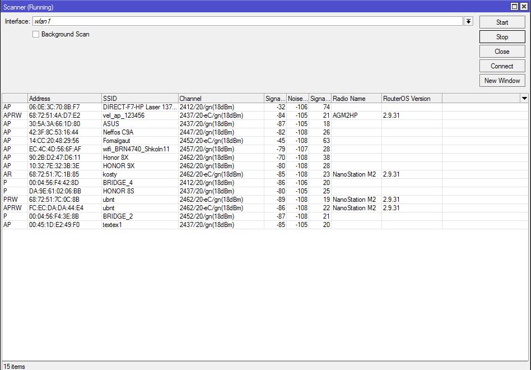Open scanner in New Window

[502, 81]
